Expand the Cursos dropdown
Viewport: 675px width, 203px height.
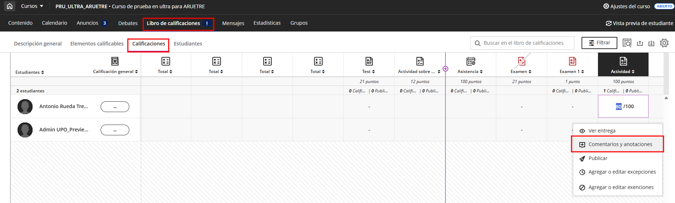pyautogui.click(x=32, y=6)
